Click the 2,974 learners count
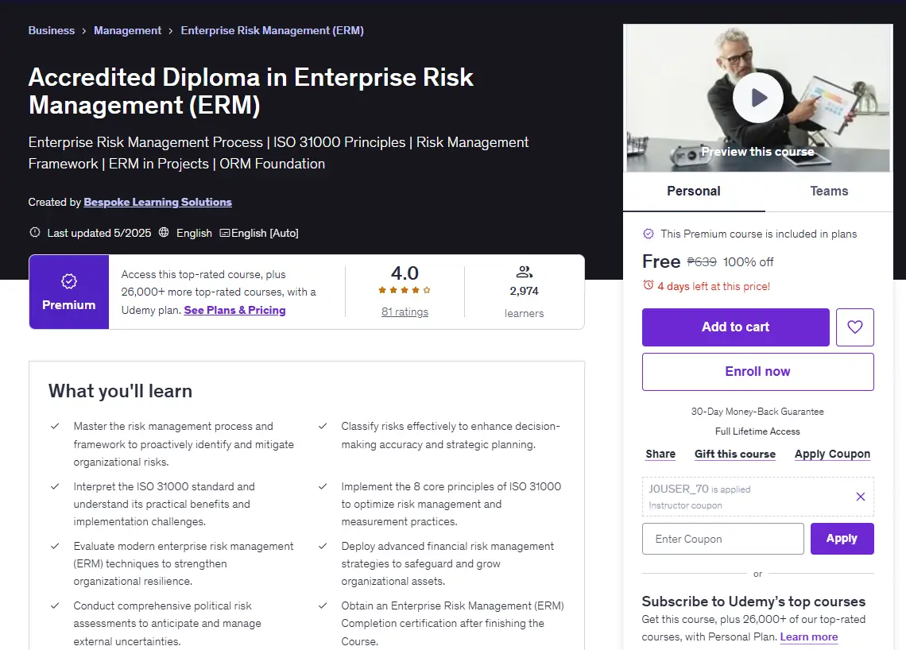The image size is (906, 650). [524, 291]
